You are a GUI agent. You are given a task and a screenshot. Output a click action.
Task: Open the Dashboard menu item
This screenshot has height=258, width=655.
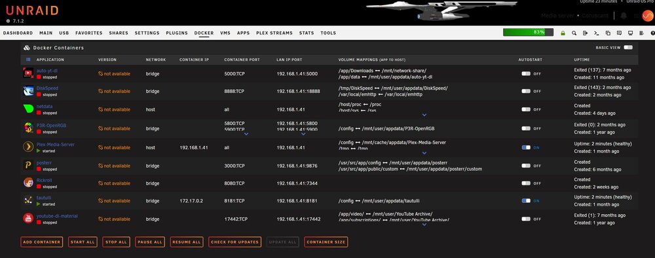tap(18, 33)
